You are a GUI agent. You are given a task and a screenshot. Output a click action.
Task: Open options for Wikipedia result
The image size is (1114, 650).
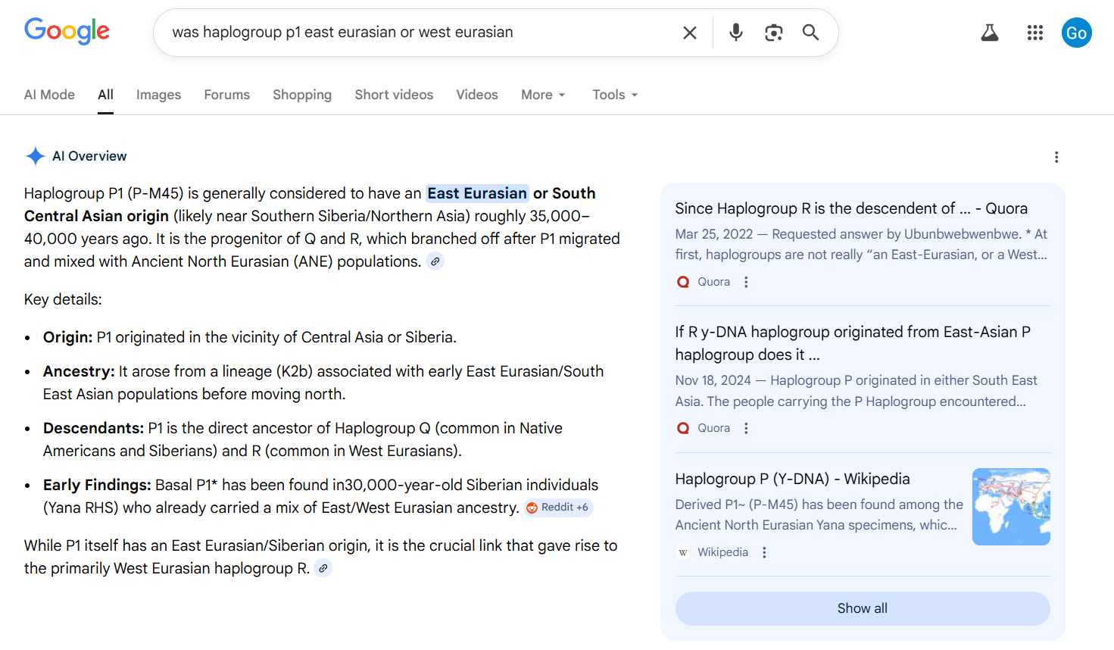coord(764,552)
